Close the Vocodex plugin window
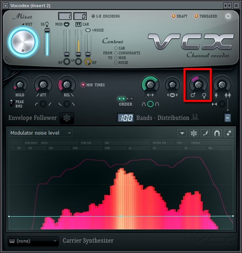Image resolution: width=242 pixels, height=253 pixels. (236, 6)
